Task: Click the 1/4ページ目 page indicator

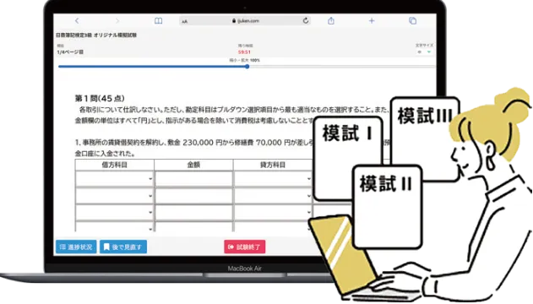Action: click(70, 52)
